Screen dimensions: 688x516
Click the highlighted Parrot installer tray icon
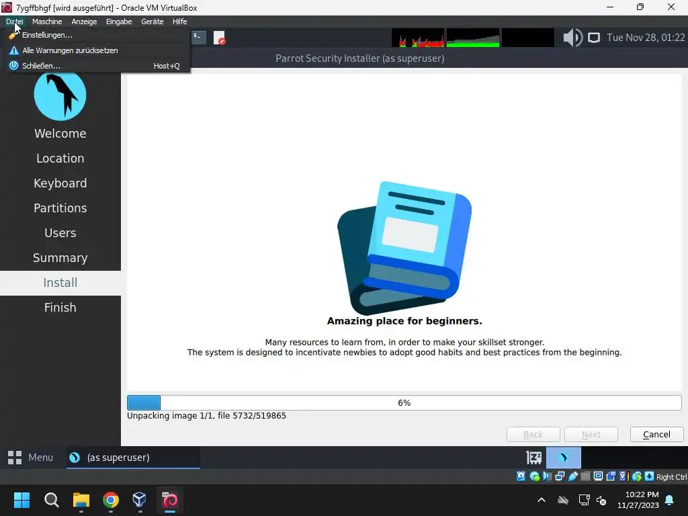click(x=564, y=458)
